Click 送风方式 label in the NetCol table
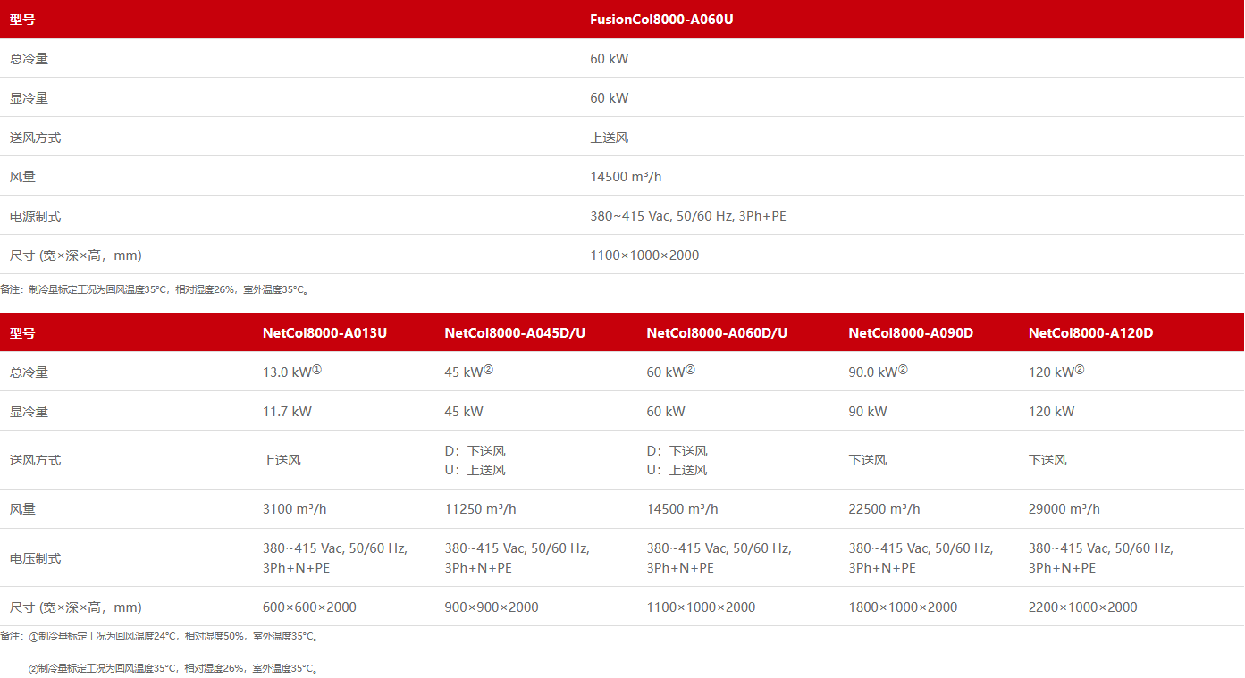 (35, 460)
